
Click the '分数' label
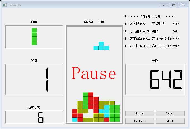point(155,61)
